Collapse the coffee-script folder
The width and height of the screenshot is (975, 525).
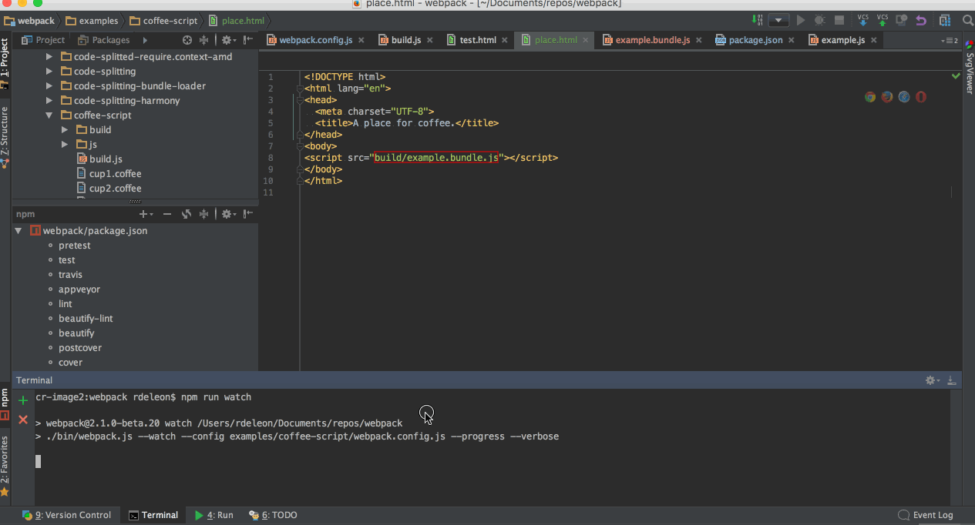49,115
